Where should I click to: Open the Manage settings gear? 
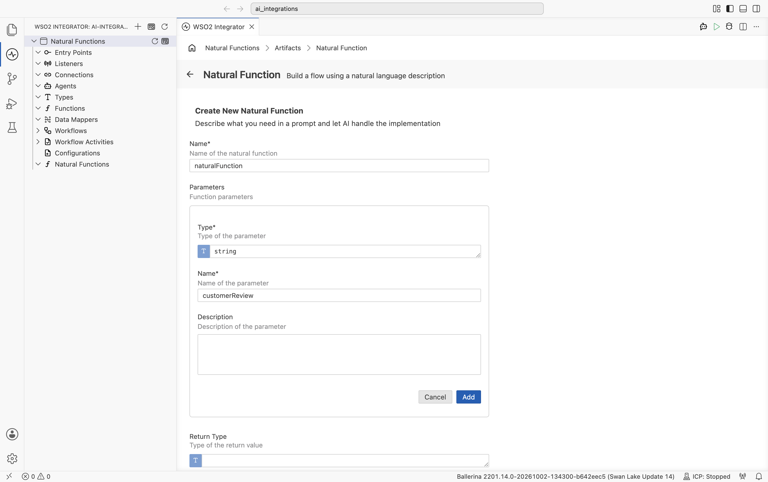12,458
